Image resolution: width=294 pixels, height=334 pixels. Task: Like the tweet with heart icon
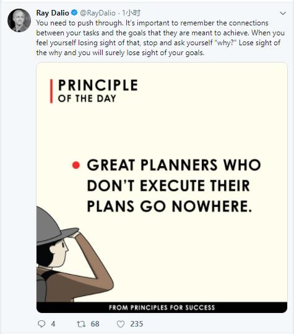121,324
